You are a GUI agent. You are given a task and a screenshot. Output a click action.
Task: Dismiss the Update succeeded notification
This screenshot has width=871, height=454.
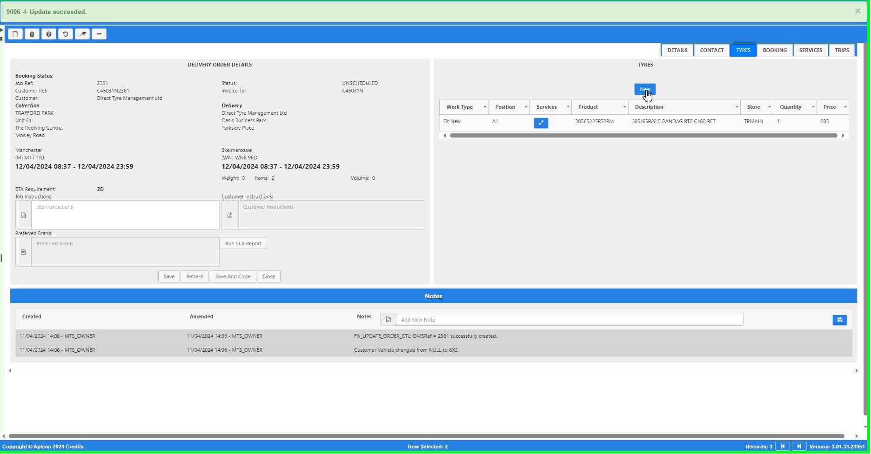coord(858,11)
